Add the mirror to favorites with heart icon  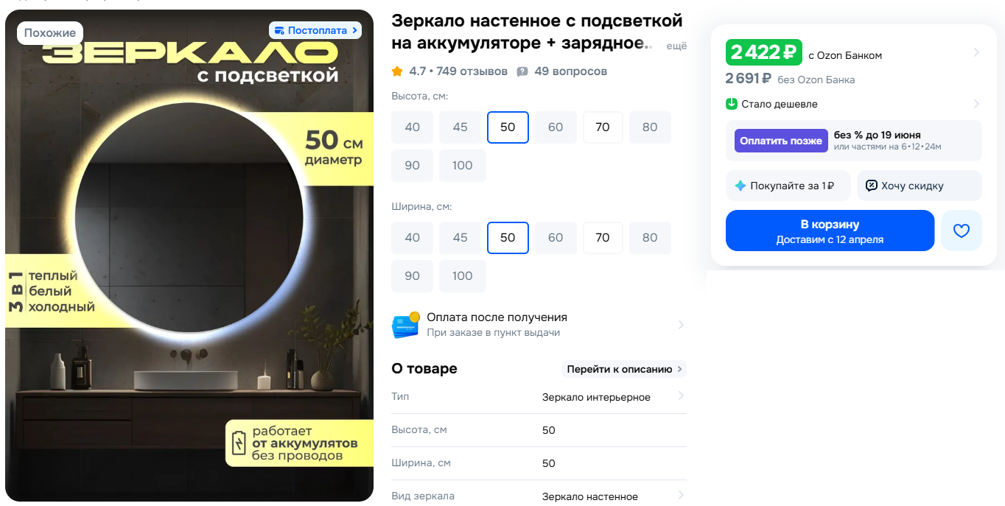tap(962, 231)
